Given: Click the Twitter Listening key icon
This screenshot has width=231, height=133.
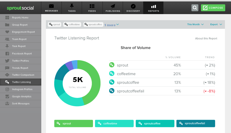Looking at the screenshot, I should 7,82.
